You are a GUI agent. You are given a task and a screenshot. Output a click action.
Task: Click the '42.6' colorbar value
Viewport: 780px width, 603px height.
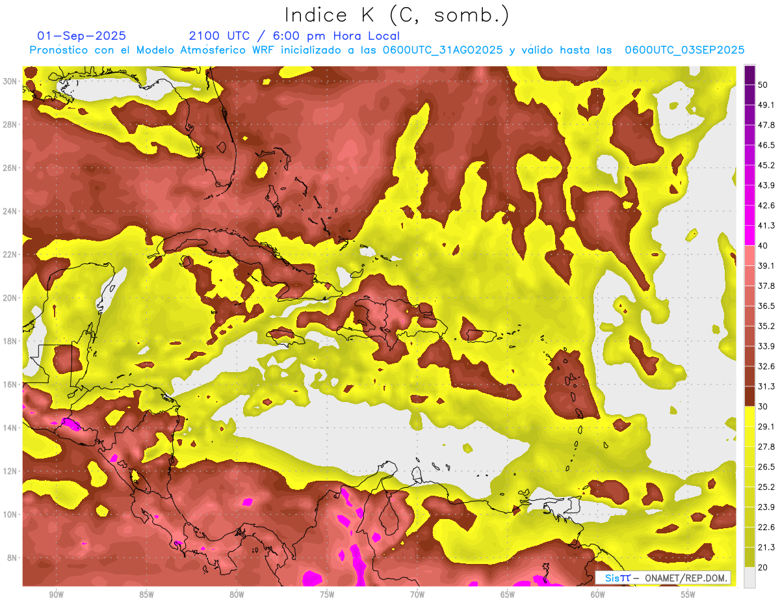[x=766, y=206]
